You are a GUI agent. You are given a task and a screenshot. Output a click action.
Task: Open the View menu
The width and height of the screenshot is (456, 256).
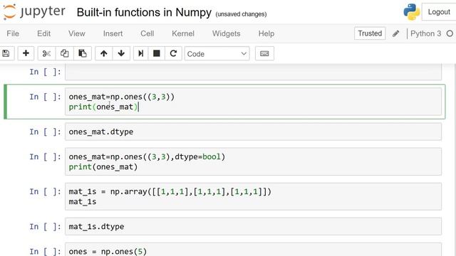[77, 33]
